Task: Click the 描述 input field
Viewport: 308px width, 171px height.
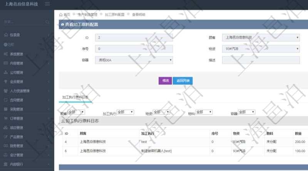Action: 261,60
